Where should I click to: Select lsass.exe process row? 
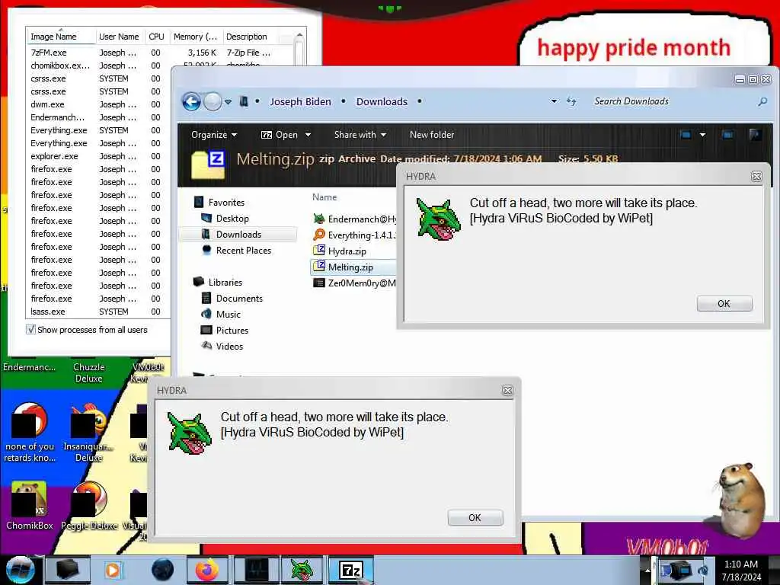(x=98, y=312)
